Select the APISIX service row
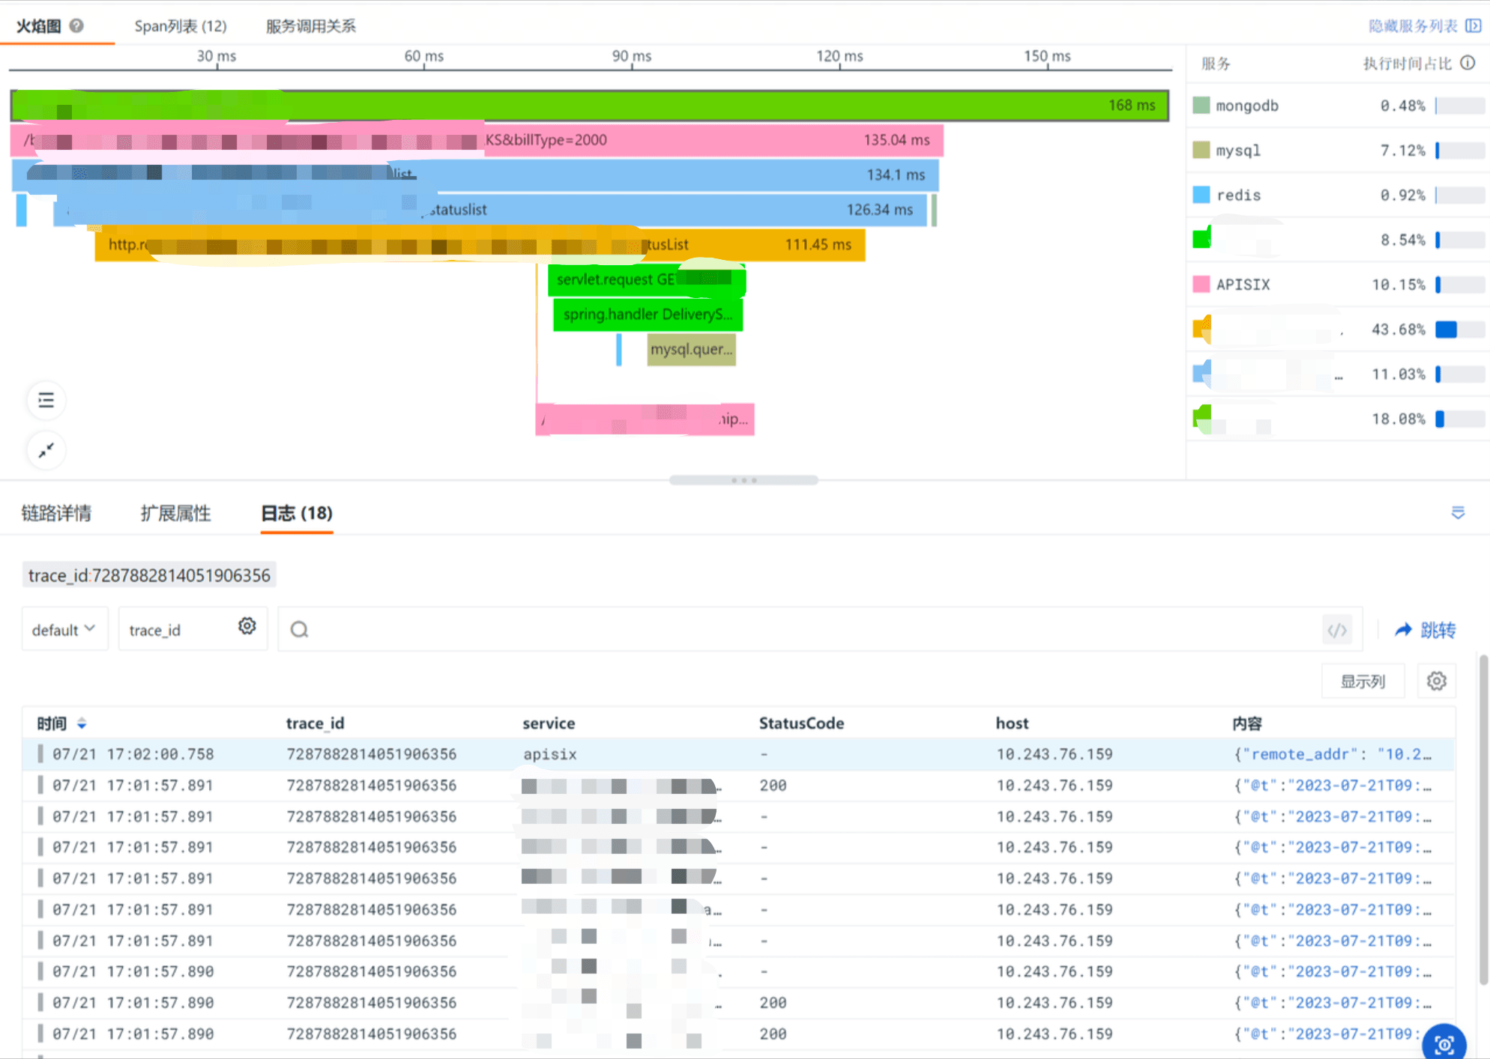 [x=1338, y=285]
